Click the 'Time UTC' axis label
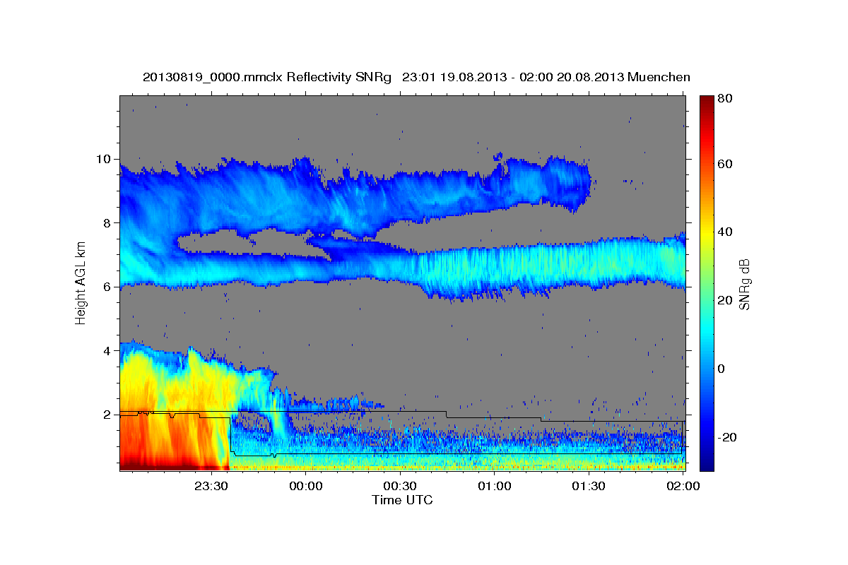The height and width of the screenshot is (565, 848). point(402,500)
